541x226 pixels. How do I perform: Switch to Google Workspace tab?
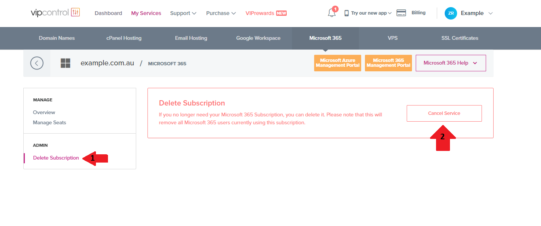[x=258, y=38]
